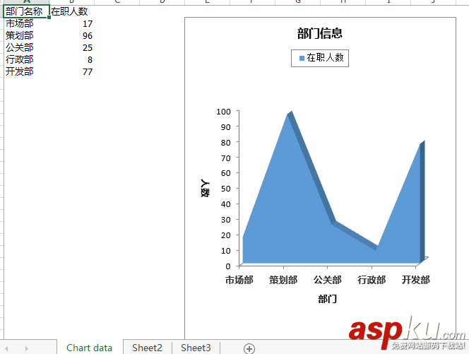This screenshot has height=354, width=469.
Task: Select the 在职人数 header cell
Action: pos(72,12)
